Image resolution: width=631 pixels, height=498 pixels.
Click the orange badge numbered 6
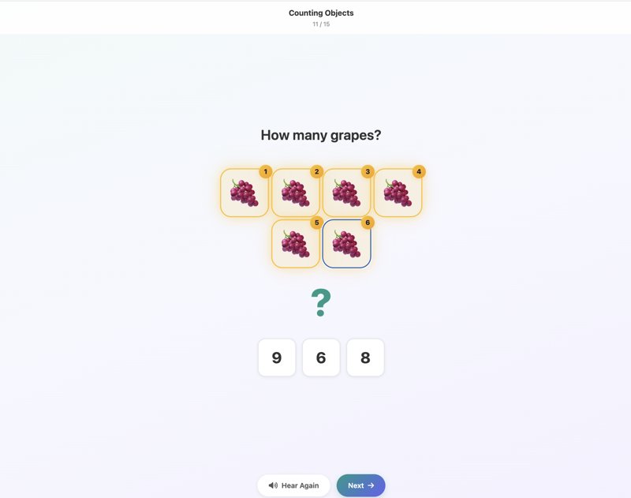click(x=368, y=223)
